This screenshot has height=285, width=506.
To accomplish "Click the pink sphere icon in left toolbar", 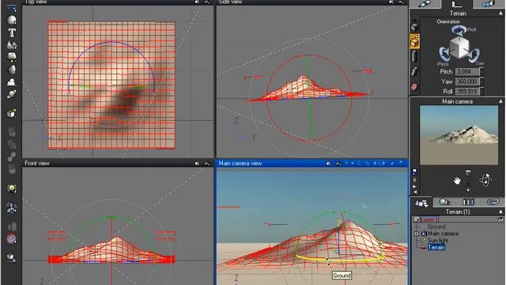I will 12,239.
